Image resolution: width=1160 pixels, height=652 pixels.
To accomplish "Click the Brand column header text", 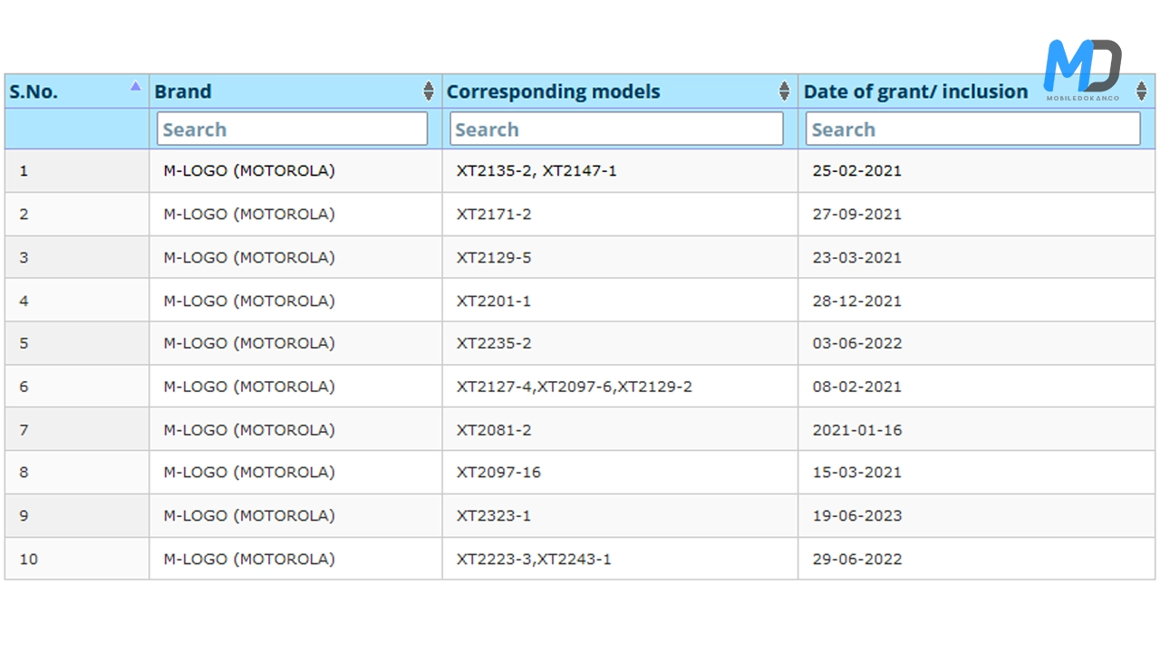I will tap(183, 91).
